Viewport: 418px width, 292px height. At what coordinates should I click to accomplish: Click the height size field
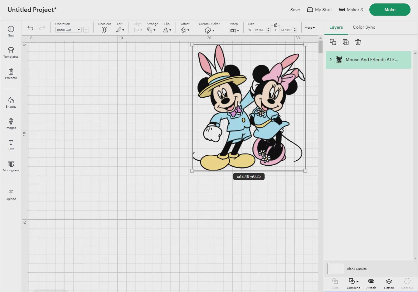[x=286, y=30]
